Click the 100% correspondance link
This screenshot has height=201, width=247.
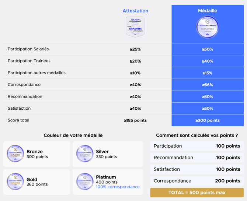(x=118, y=187)
